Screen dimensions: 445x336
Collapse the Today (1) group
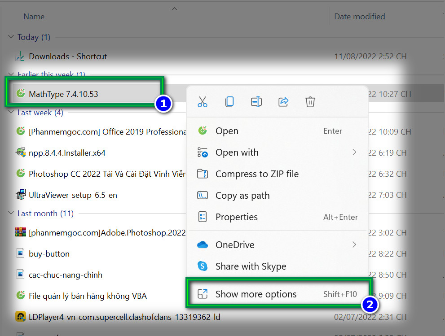click(x=11, y=37)
